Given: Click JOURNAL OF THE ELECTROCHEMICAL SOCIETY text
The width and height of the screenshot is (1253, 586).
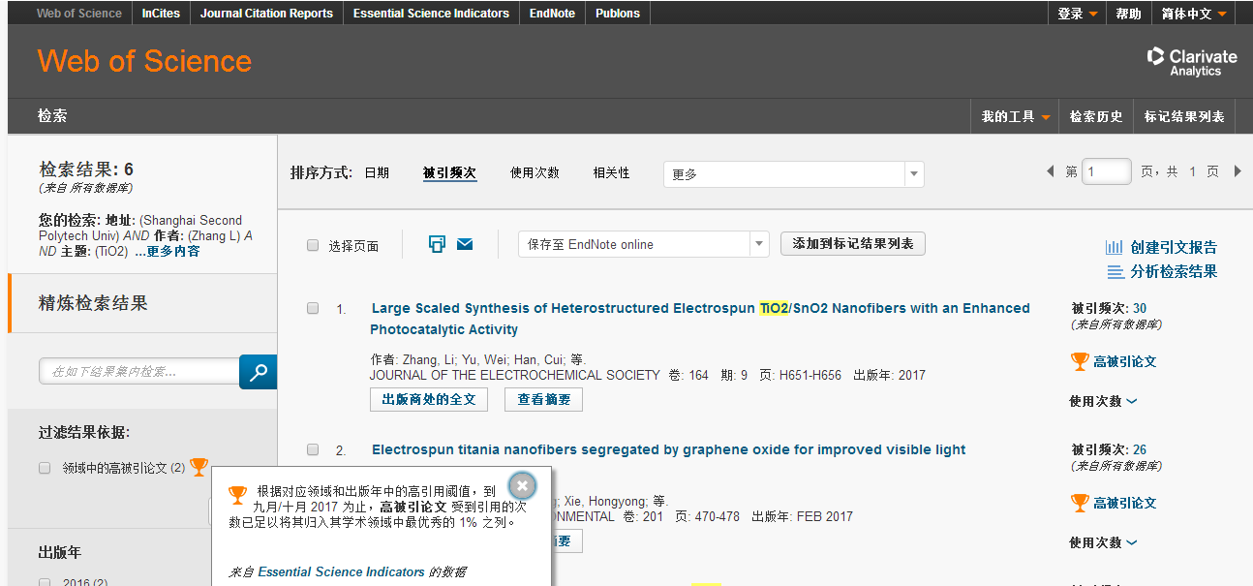Looking at the screenshot, I should (x=515, y=375).
